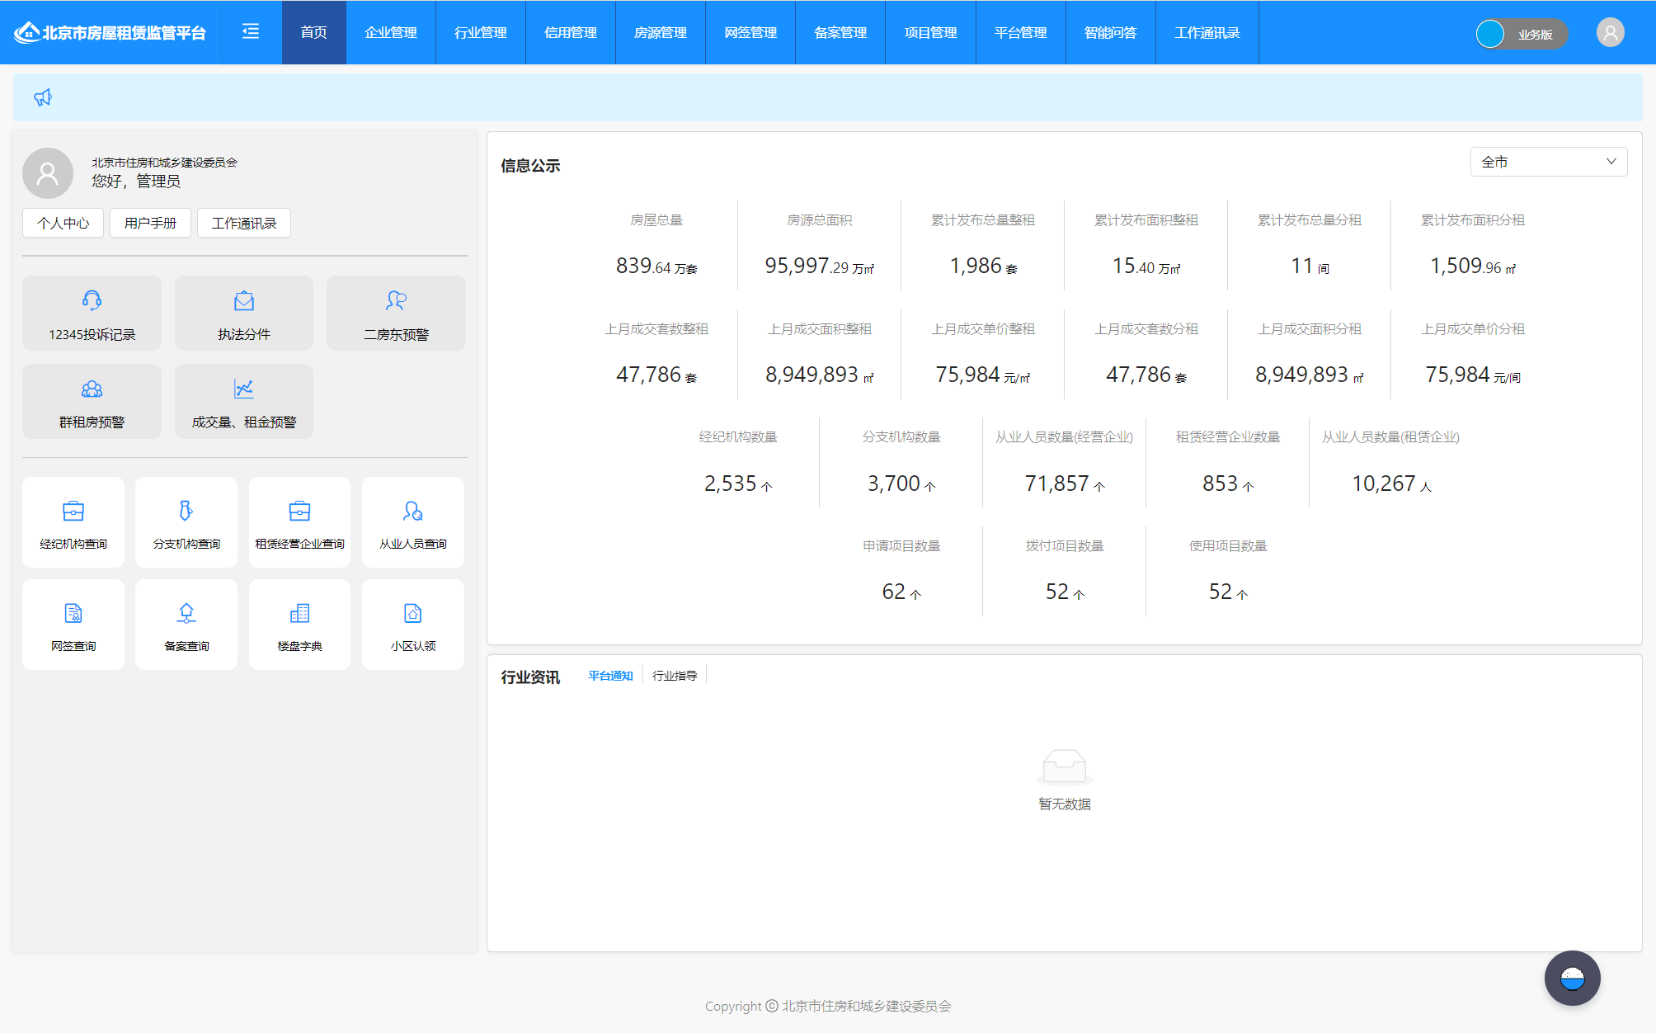This screenshot has width=1656, height=1033.
Task: Open 执法分件 envelope tile
Action: click(x=244, y=313)
